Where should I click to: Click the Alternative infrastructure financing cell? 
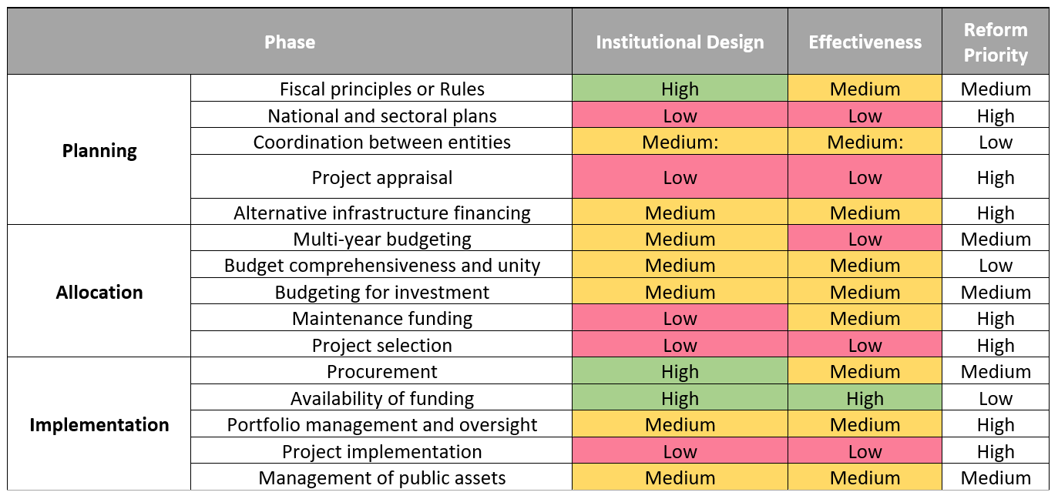(x=382, y=213)
